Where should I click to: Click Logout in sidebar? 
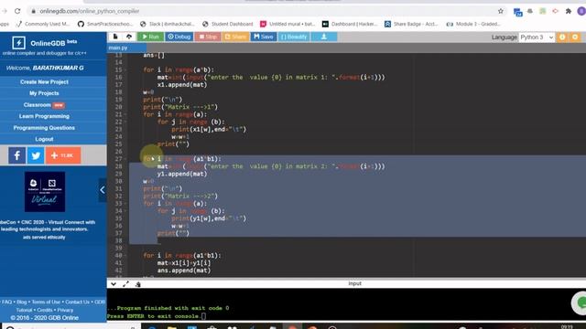[x=44, y=139]
